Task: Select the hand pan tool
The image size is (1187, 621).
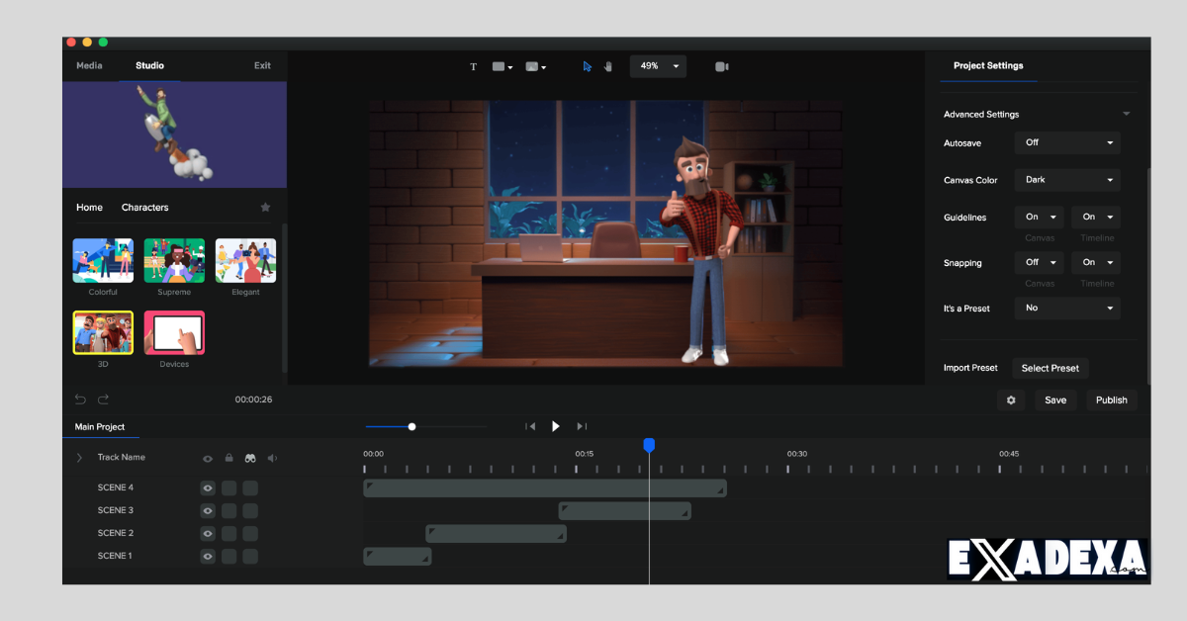Action: (607, 66)
